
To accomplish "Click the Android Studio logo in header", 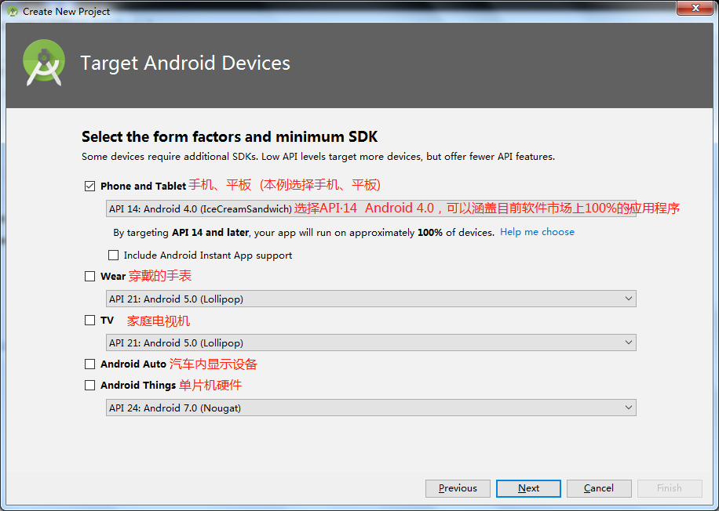I will 43,63.
